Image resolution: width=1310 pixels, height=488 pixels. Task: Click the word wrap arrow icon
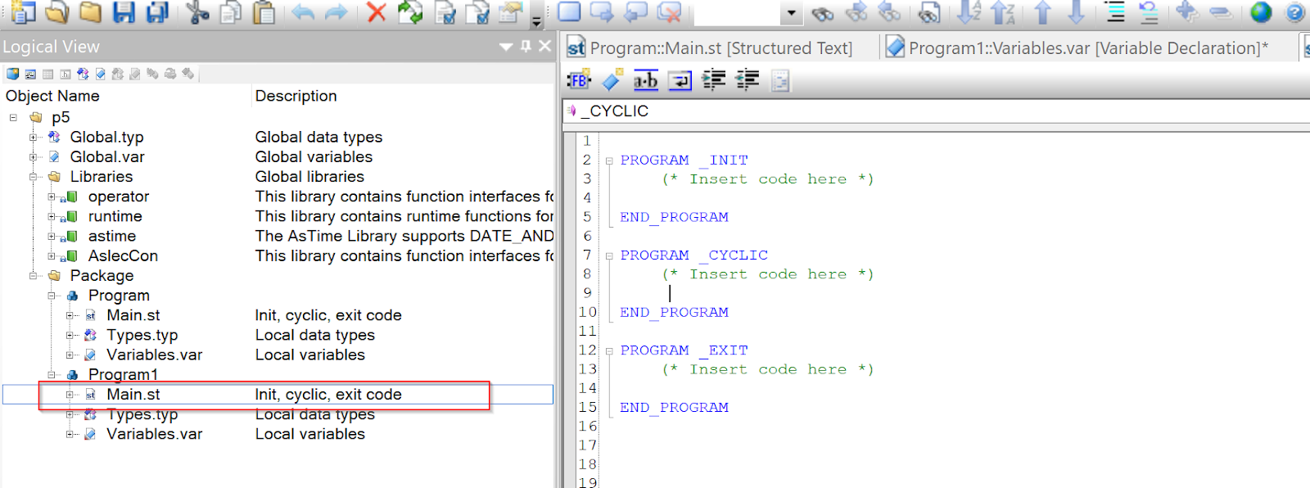pos(680,80)
